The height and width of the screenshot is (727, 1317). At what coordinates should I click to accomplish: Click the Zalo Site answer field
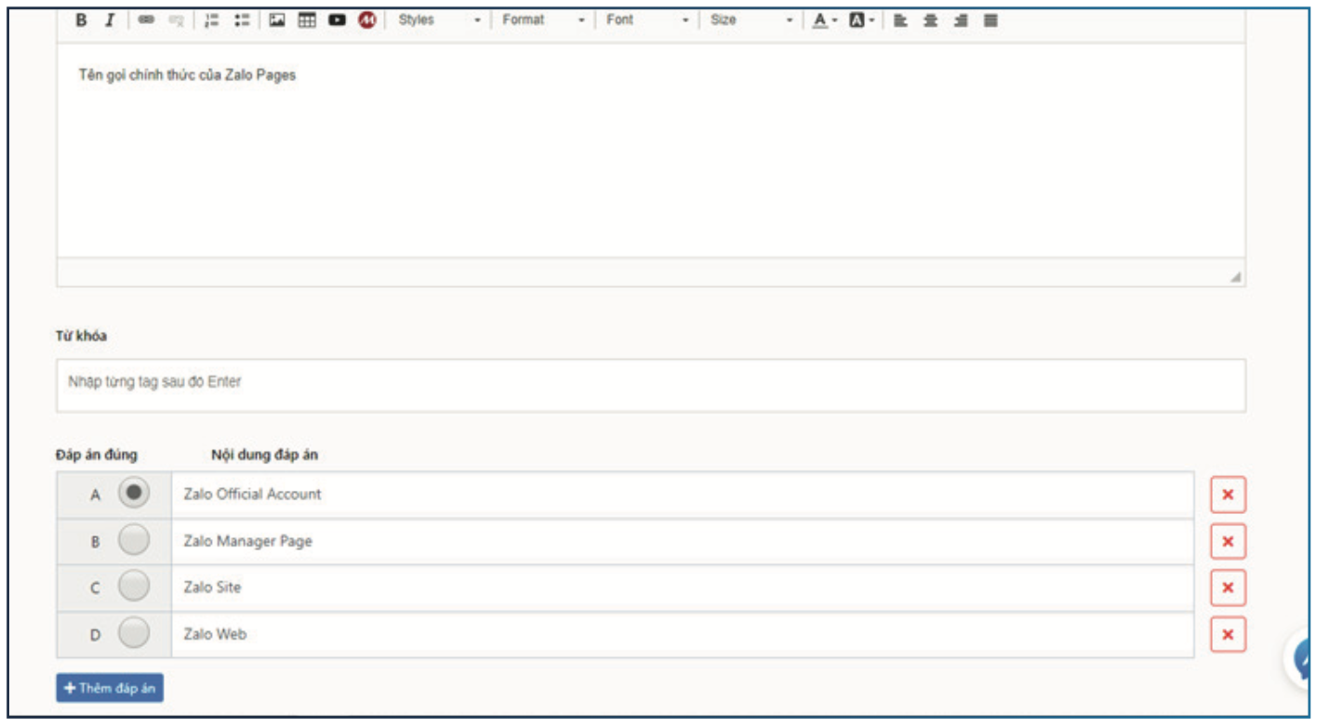point(683,588)
